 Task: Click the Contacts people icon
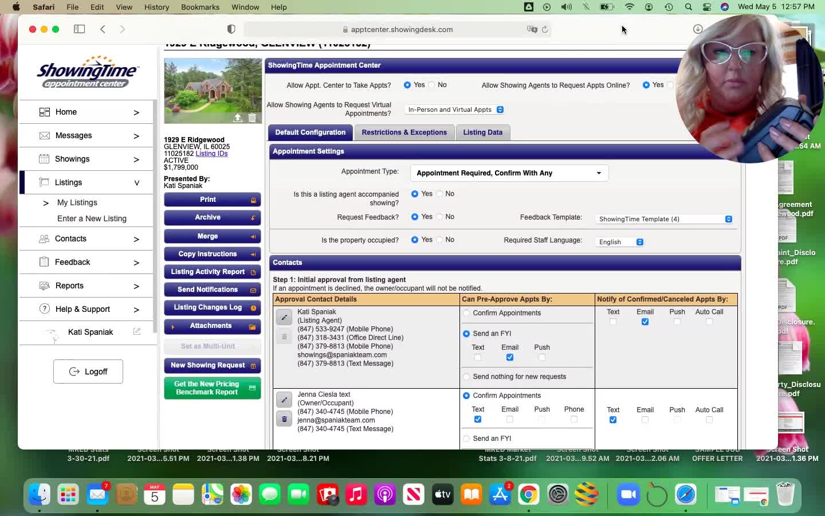(x=44, y=239)
